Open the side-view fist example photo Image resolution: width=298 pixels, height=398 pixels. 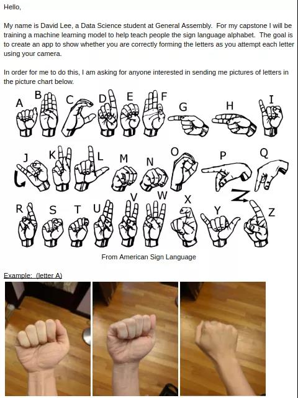click(x=223, y=338)
